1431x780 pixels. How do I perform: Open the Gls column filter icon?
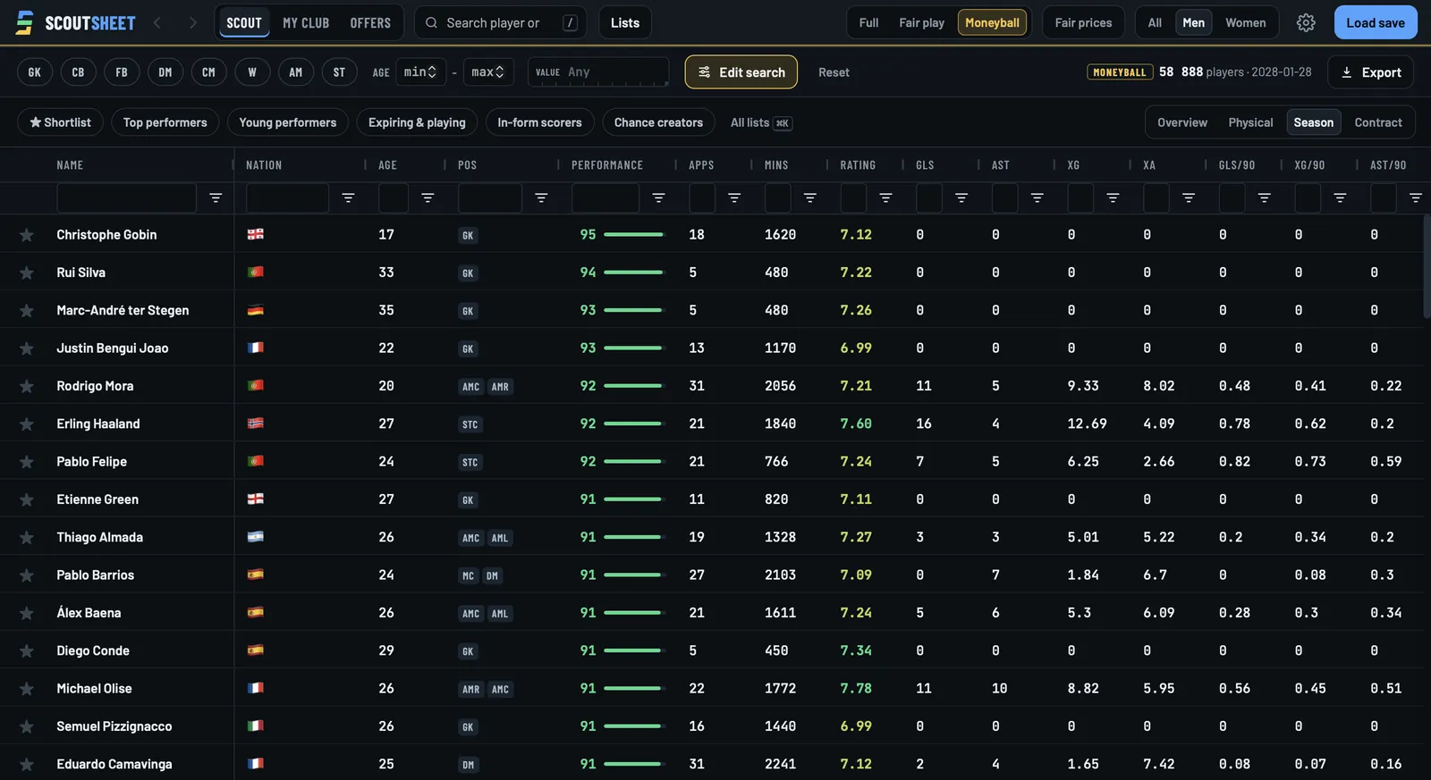pyautogui.click(x=961, y=197)
